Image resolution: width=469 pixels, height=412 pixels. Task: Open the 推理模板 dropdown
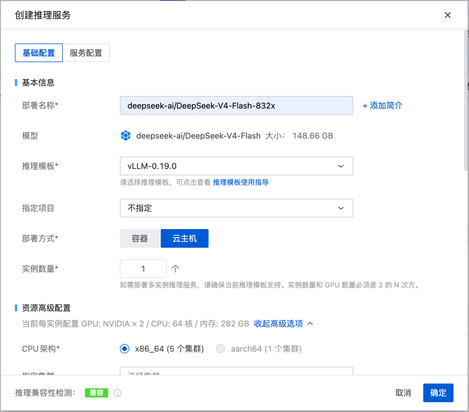coord(236,166)
